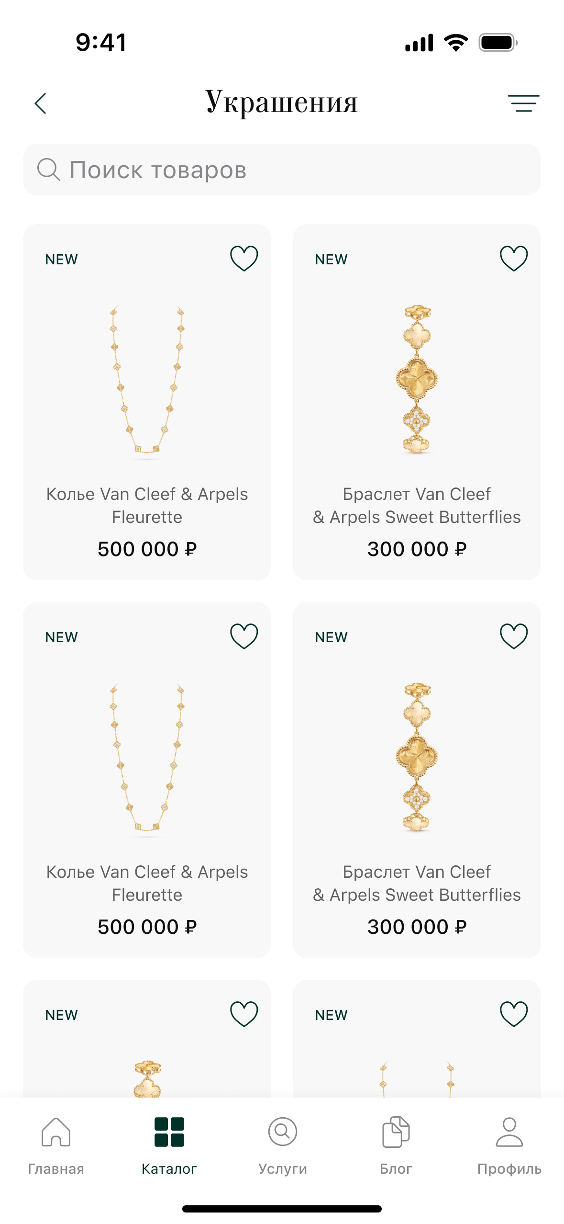
Task: Open the Блог documents icon
Action: pyautogui.click(x=396, y=1132)
